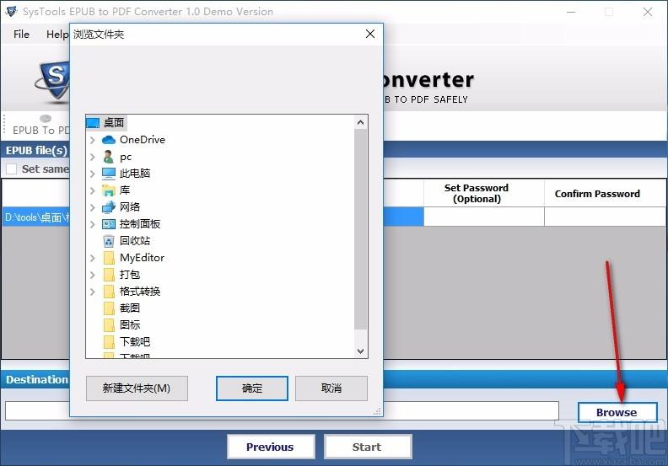Select 下载吧 folder in tree
This screenshot has height=466, width=668.
click(135, 342)
